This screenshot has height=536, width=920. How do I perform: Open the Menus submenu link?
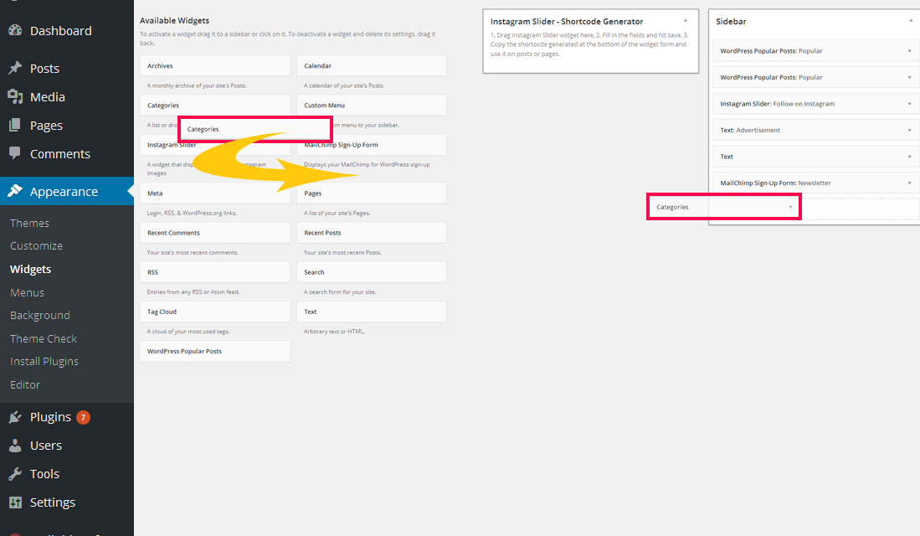[x=27, y=292]
